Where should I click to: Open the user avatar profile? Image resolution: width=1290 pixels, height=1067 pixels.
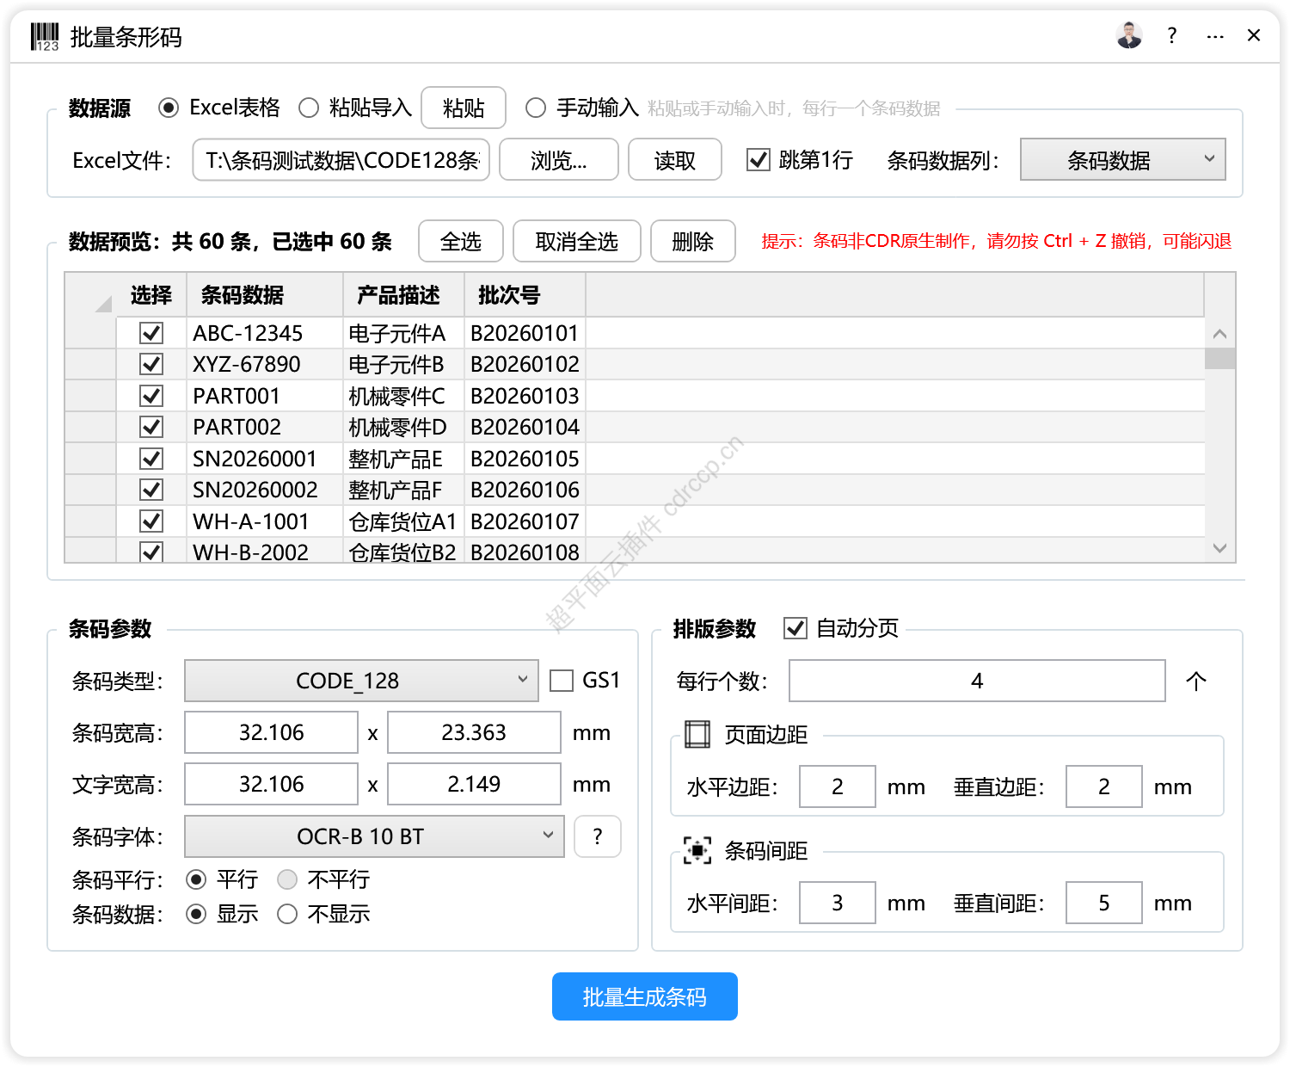click(x=1129, y=35)
